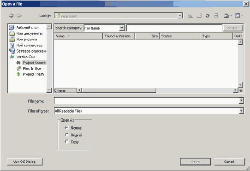Image resolution: width=250 pixels, height=171 pixels.
Task: Expand the Files of type dropdown
Action: point(241,111)
